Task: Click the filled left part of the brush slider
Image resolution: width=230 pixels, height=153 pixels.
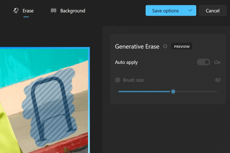Action: coord(142,91)
